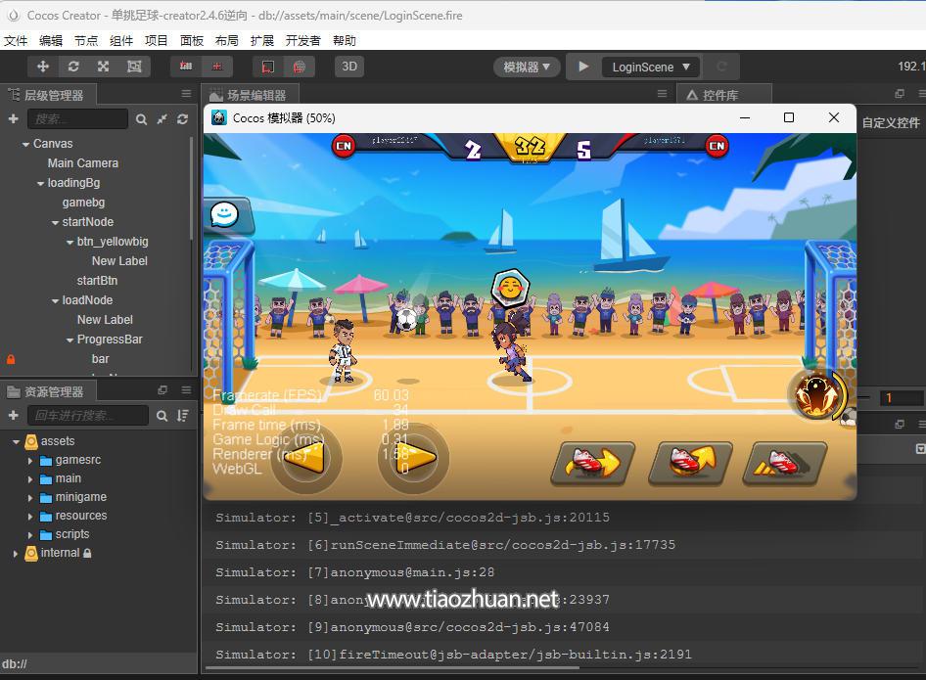Refresh the hierarchy panel
Image resolution: width=926 pixels, height=680 pixels.
tap(182, 119)
